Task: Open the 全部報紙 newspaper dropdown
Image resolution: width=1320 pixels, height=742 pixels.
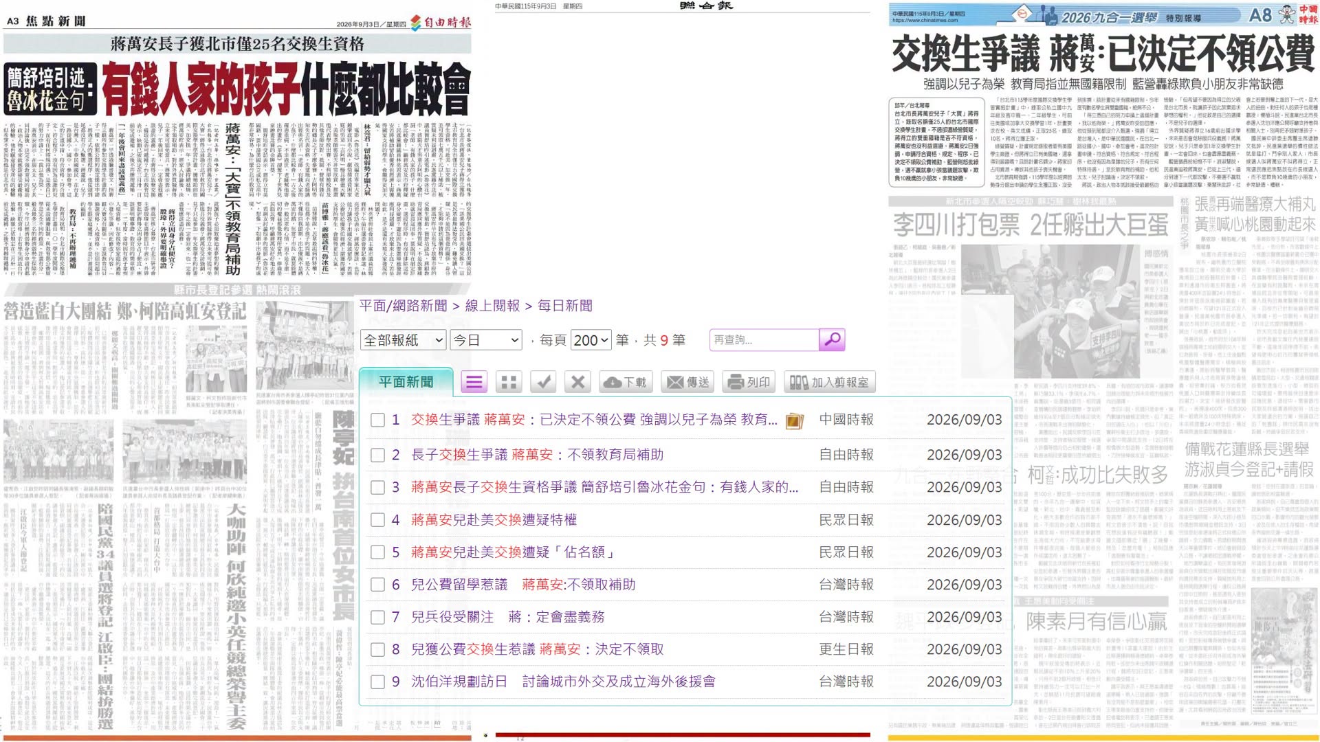Action: pyautogui.click(x=404, y=340)
